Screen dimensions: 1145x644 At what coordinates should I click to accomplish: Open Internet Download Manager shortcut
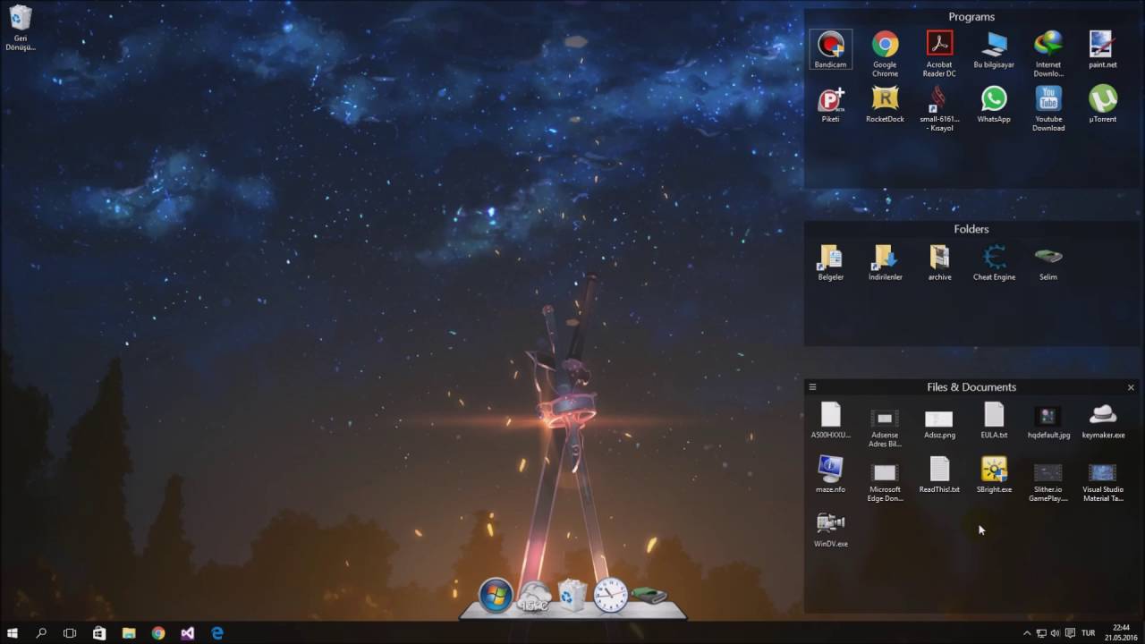tap(1048, 54)
